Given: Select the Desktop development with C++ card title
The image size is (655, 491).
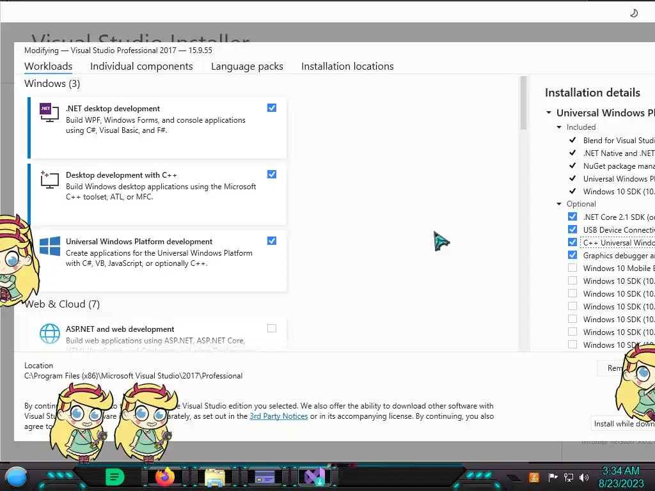Looking at the screenshot, I should [121, 175].
